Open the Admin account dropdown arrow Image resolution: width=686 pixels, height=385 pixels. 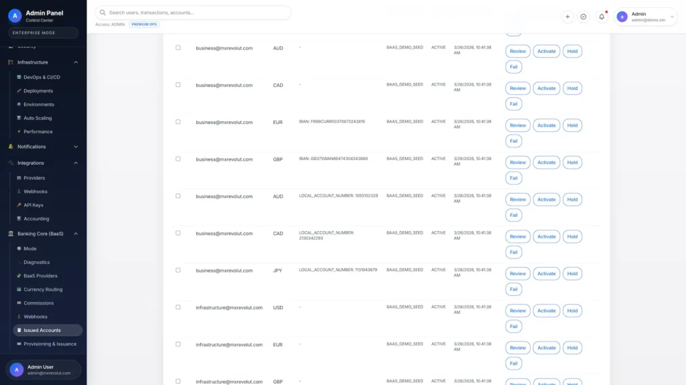[672, 17]
